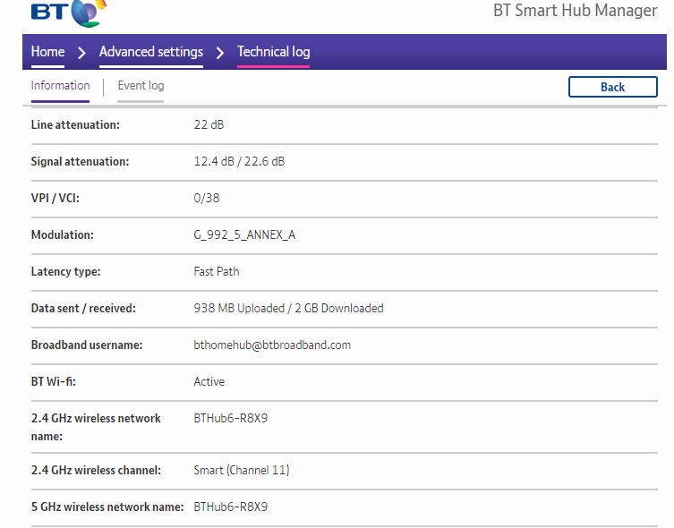Select the Latency type label
The height and width of the screenshot is (528, 674).
coord(65,271)
